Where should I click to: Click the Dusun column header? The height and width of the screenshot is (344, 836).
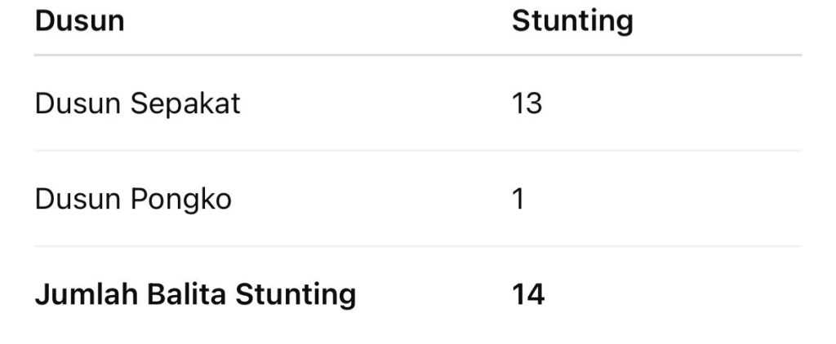(79, 21)
